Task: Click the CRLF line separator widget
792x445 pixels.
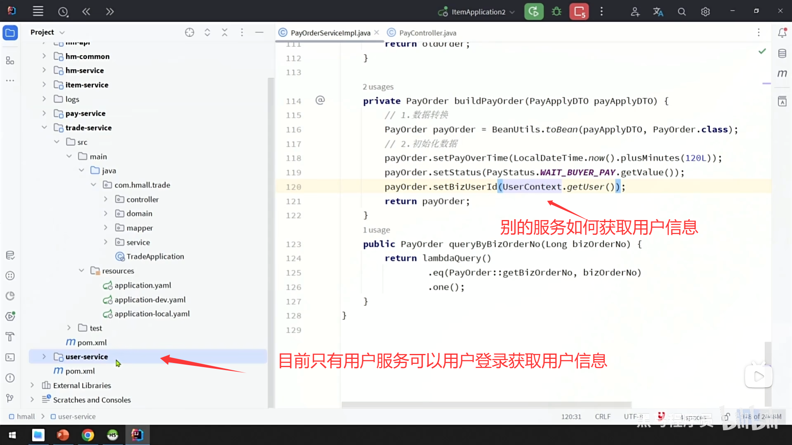Action: (603, 417)
